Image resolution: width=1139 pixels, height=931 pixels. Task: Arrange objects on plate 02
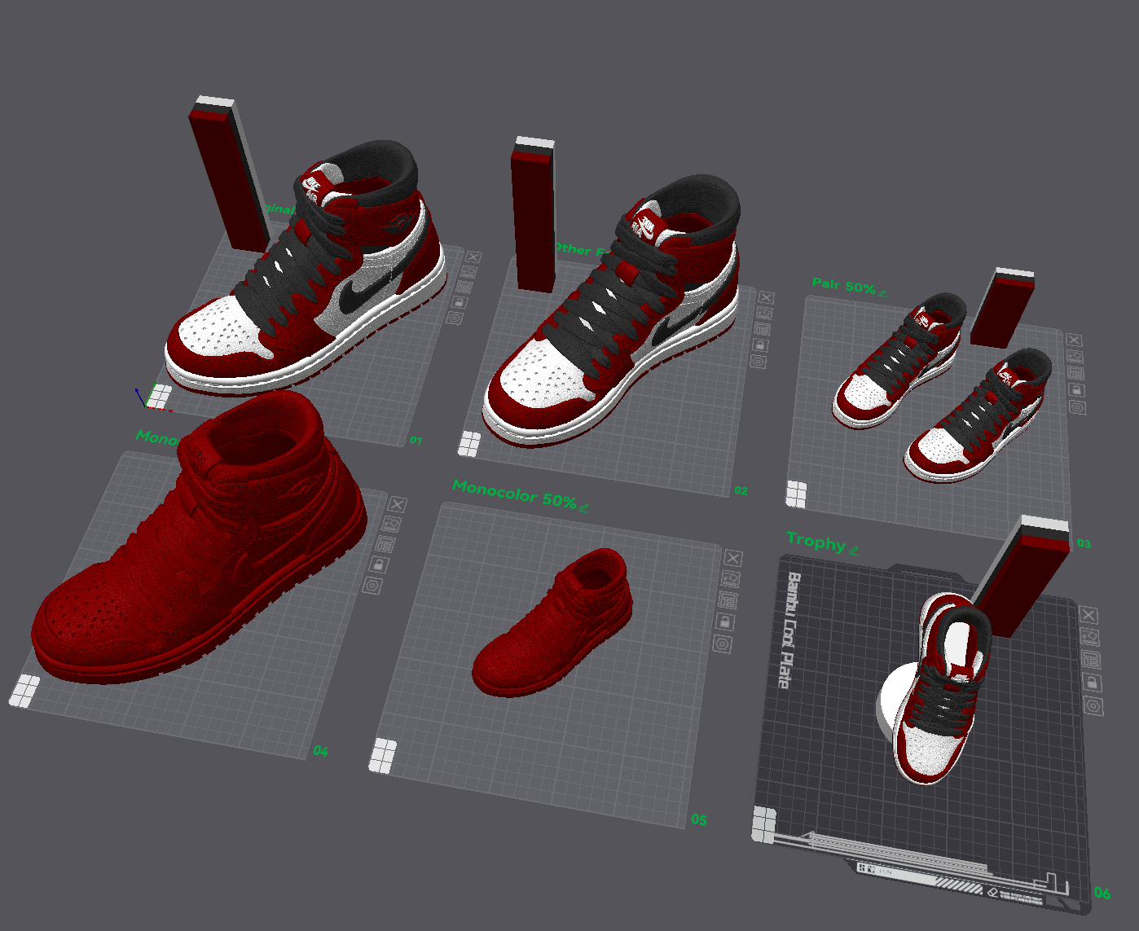click(x=762, y=329)
